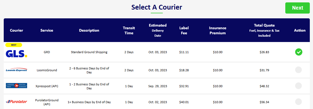Screen dimensions: 313x109
Task: Click the yellow BEST badge
Action: pyautogui.click(x=14, y=45)
